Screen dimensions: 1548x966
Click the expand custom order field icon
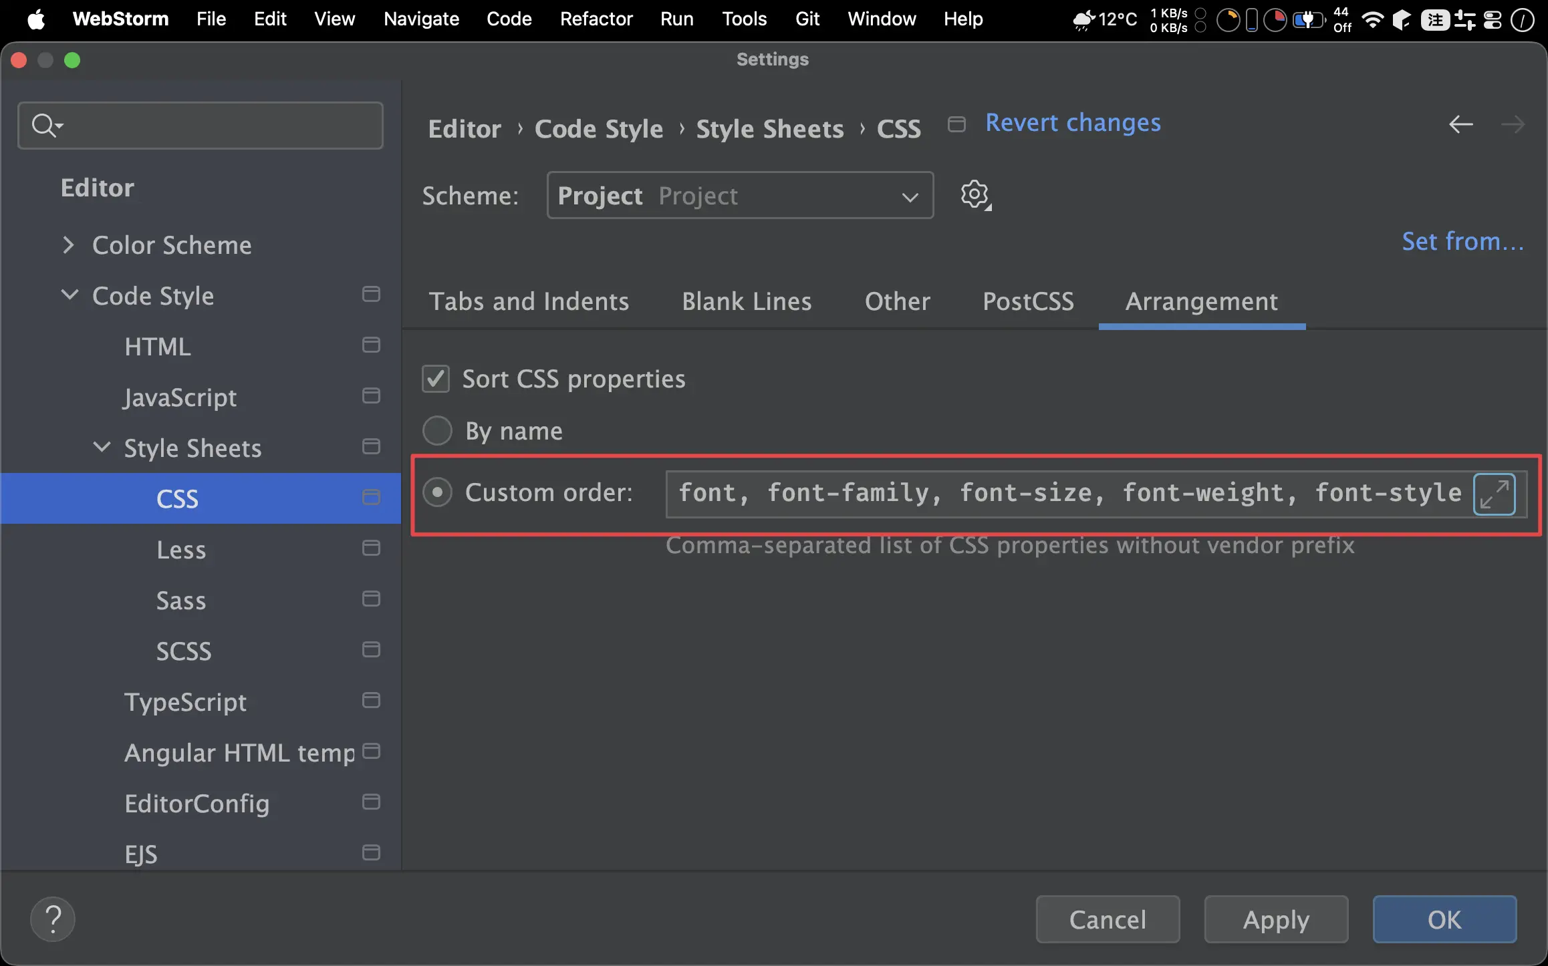point(1494,494)
